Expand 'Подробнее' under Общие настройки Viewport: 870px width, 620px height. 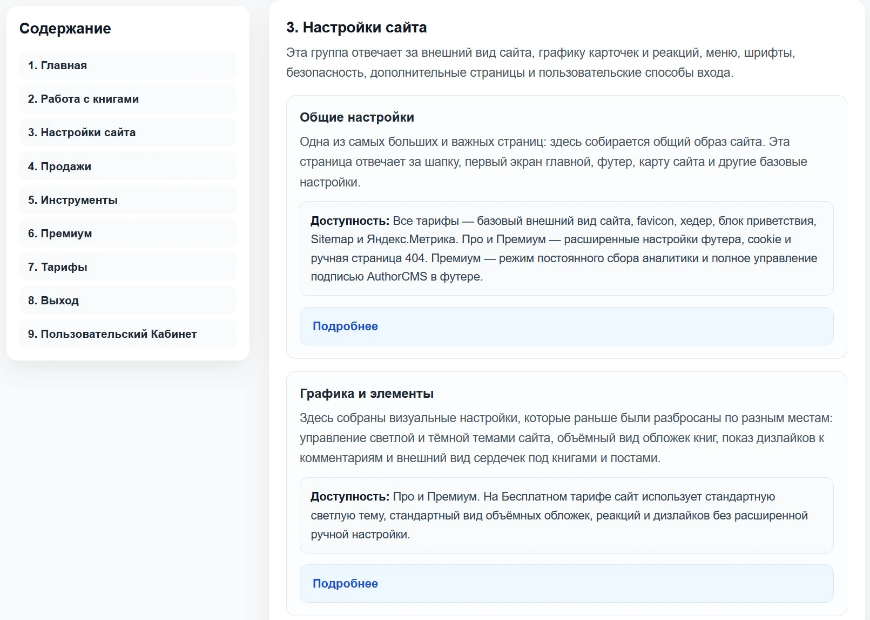[x=566, y=326]
